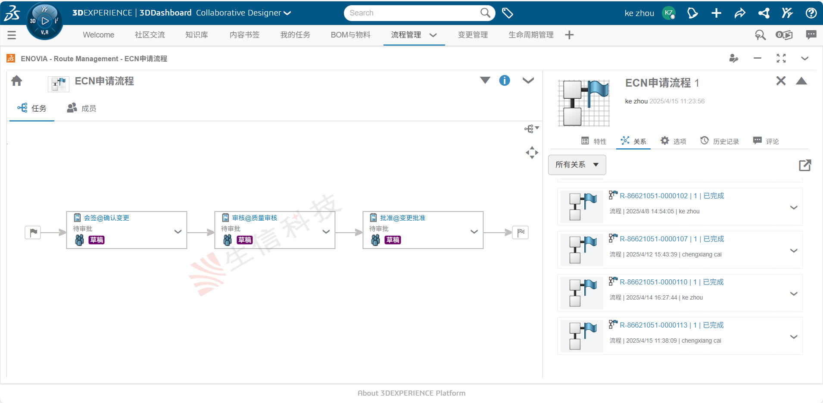Open widget menu chevron
Screen dimensions: 823x403
click(x=805, y=58)
